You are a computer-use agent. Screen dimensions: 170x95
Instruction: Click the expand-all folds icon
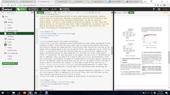pyautogui.click(x=99, y=13)
